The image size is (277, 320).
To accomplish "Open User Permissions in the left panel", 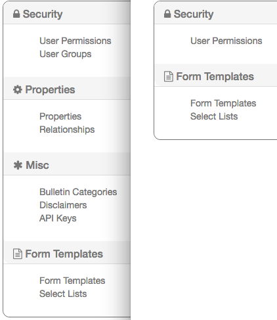I will click(75, 41).
